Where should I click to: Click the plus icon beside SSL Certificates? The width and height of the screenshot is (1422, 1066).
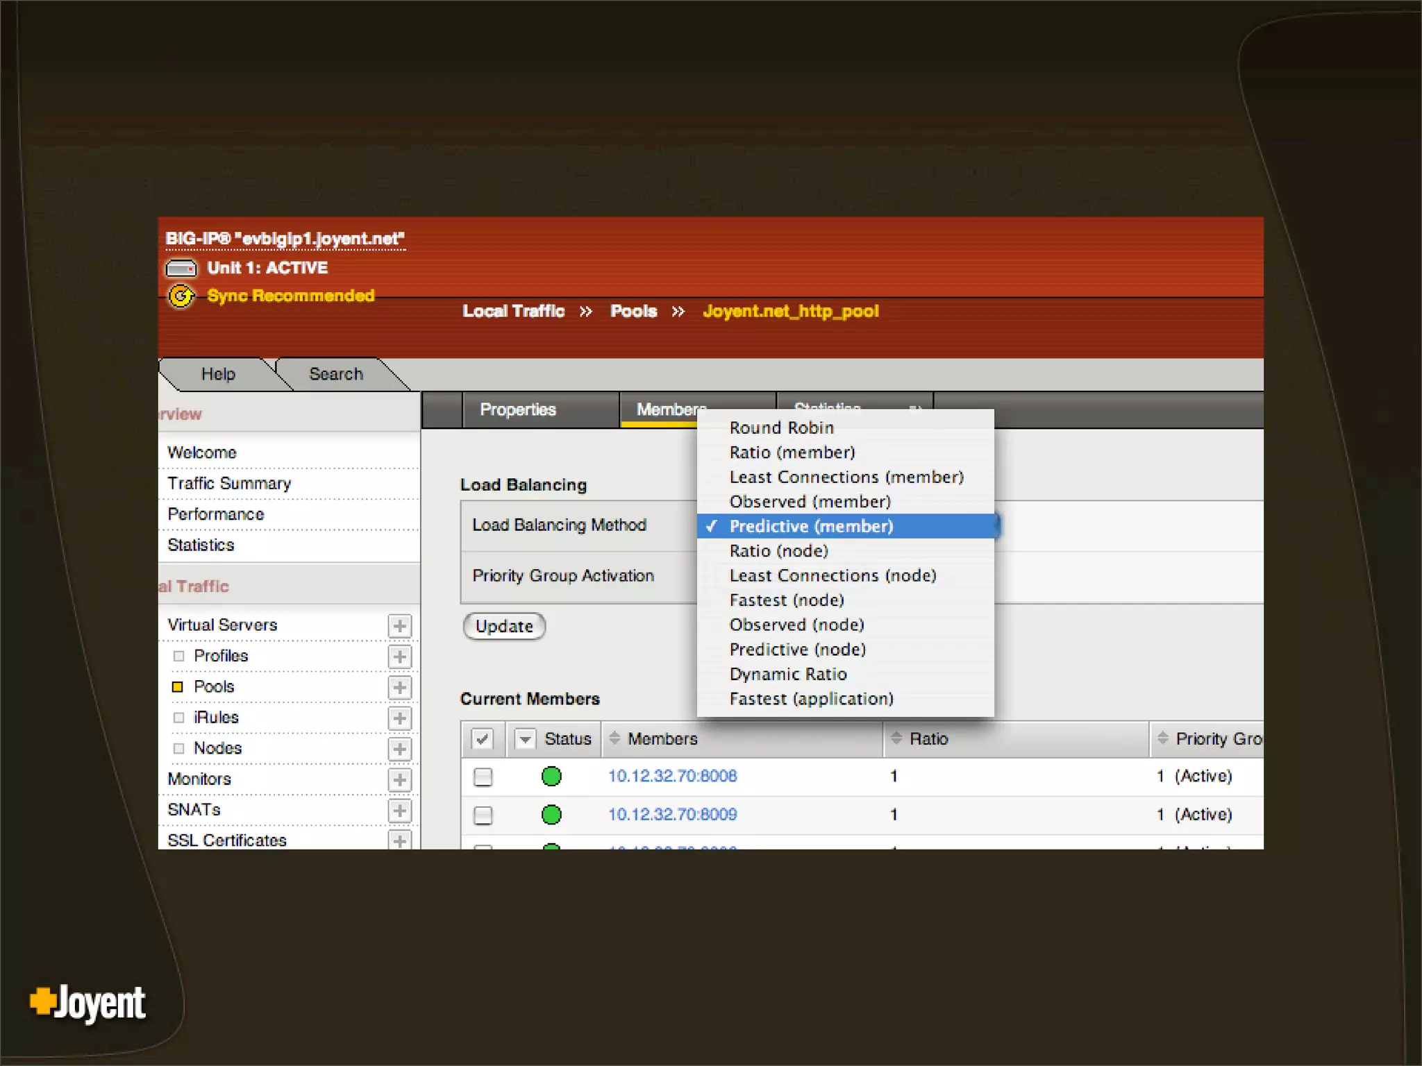click(x=399, y=840)
